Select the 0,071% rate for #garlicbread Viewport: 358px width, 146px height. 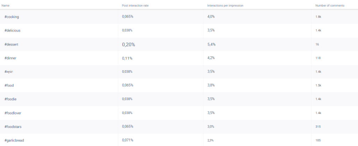[127, 140]
